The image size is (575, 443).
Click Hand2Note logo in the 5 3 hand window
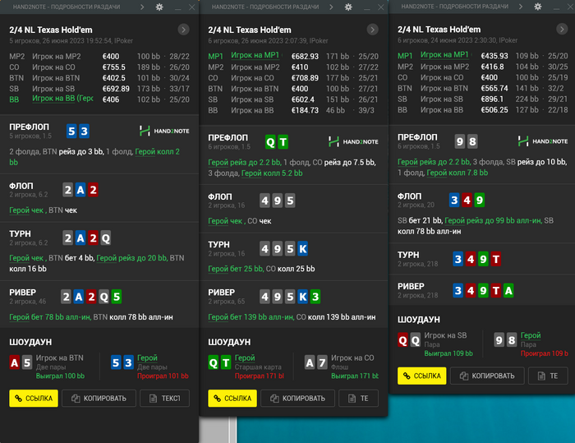[164, 131]
